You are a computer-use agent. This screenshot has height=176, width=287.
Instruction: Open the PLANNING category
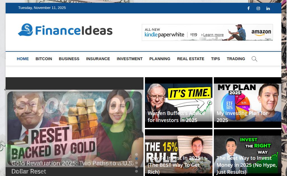pyautogui.click(x=160, y=59)
